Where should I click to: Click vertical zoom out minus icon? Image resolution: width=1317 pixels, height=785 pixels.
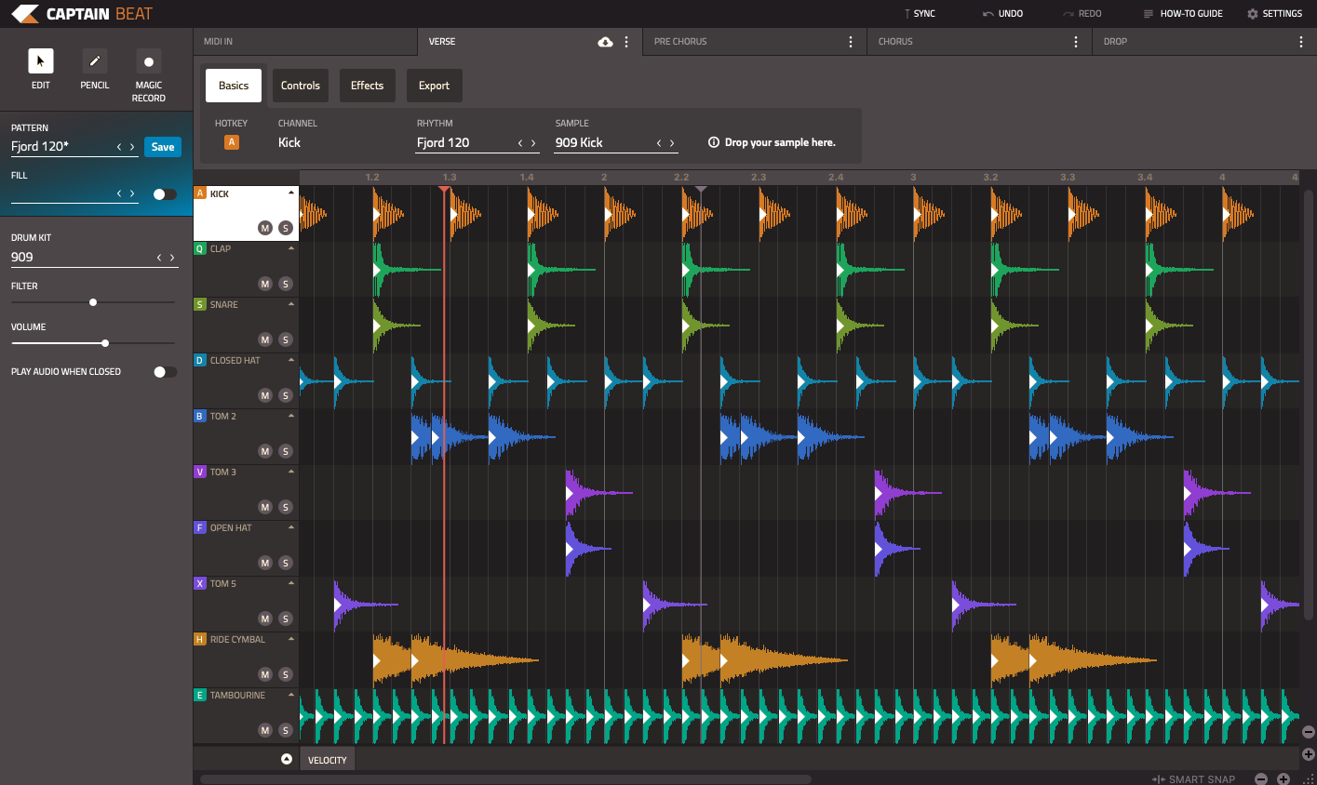point(1308,732)
